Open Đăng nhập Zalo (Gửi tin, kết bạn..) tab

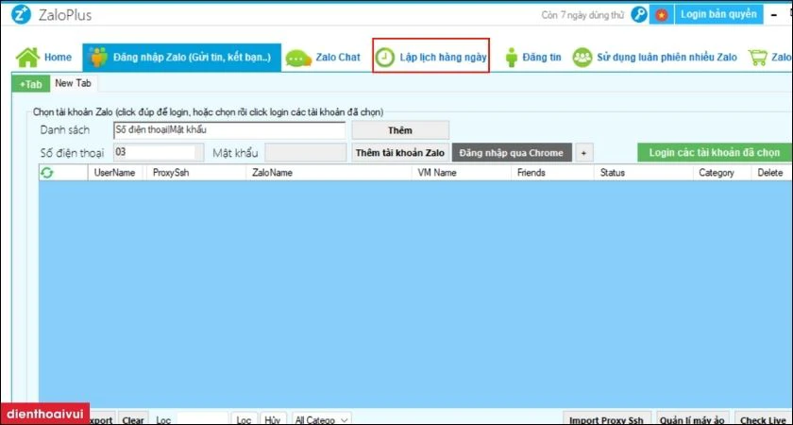pyautogui.click(x=182, y=58)
